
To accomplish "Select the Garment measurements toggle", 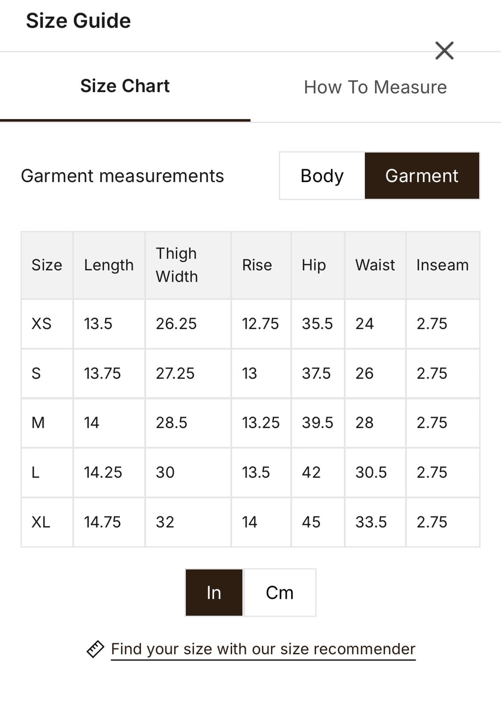I will click(422, 176).
